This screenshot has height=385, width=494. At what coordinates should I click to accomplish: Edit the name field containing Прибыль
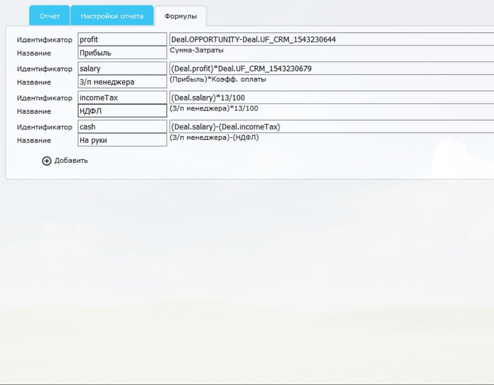coord(122,53)
